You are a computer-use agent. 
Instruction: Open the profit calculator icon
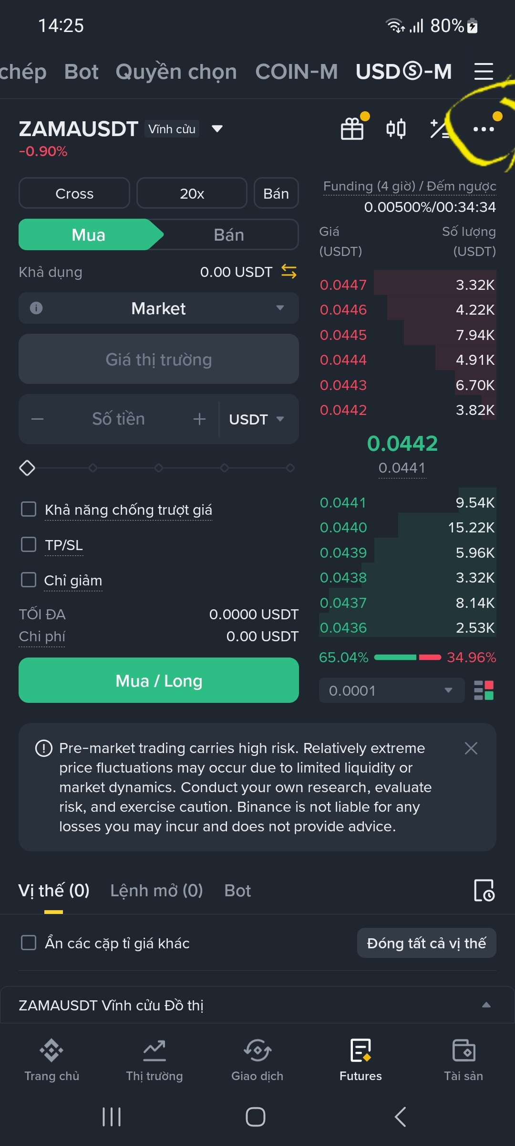point(440,129)
